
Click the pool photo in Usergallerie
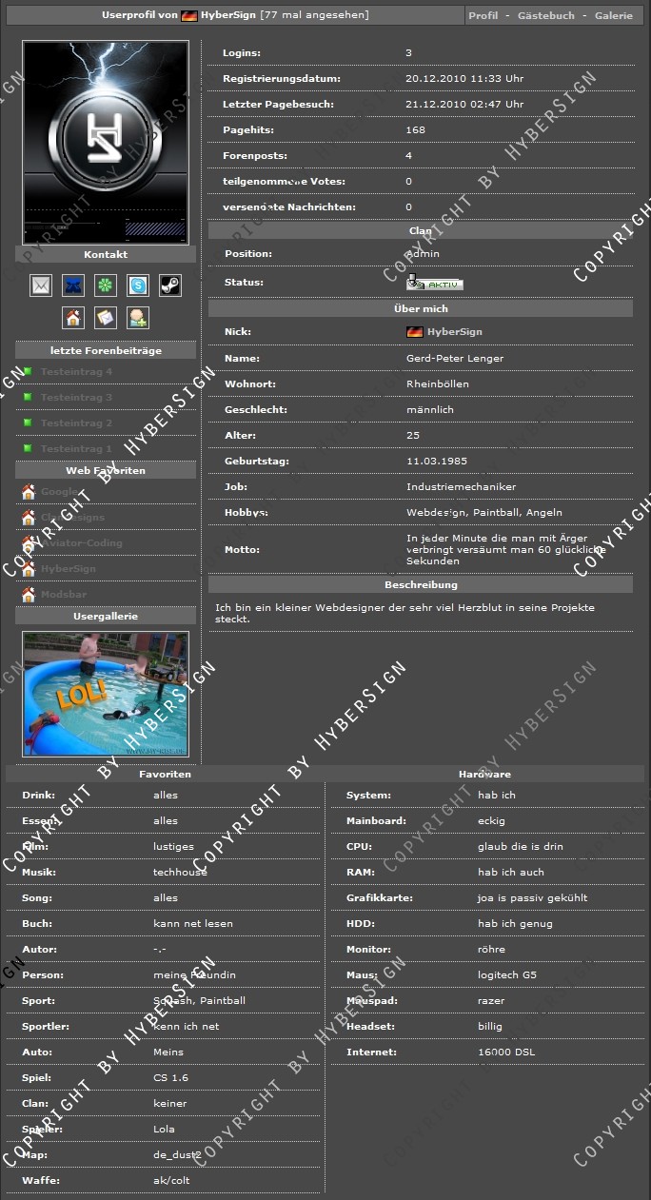point(106,694)
